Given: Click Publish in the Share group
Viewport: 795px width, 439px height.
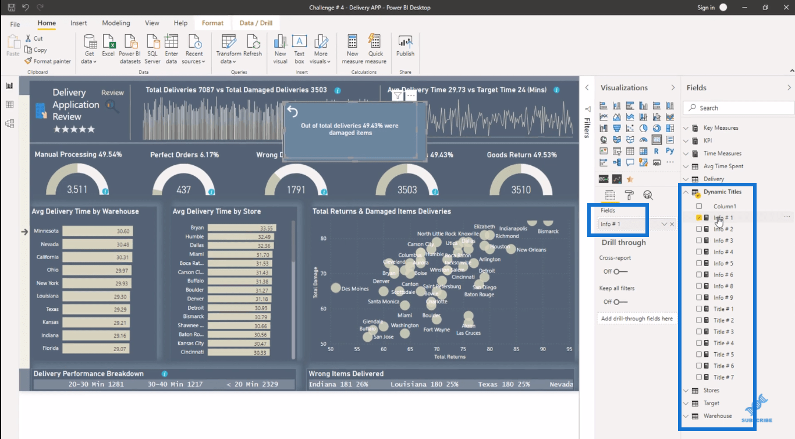Looking at the screenshot, I should pyautogui.click(x=405, y=46).
